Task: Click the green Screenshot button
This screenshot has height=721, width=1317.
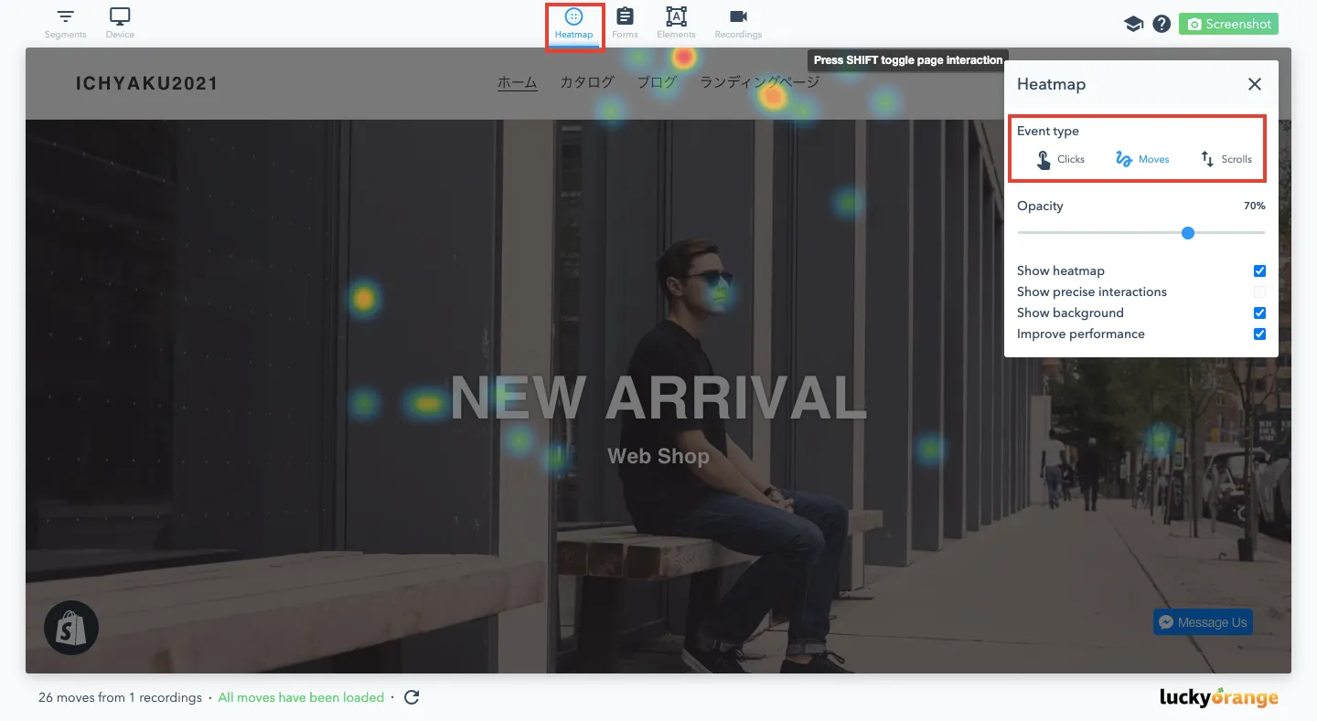Action: (x=1228, y=25)
